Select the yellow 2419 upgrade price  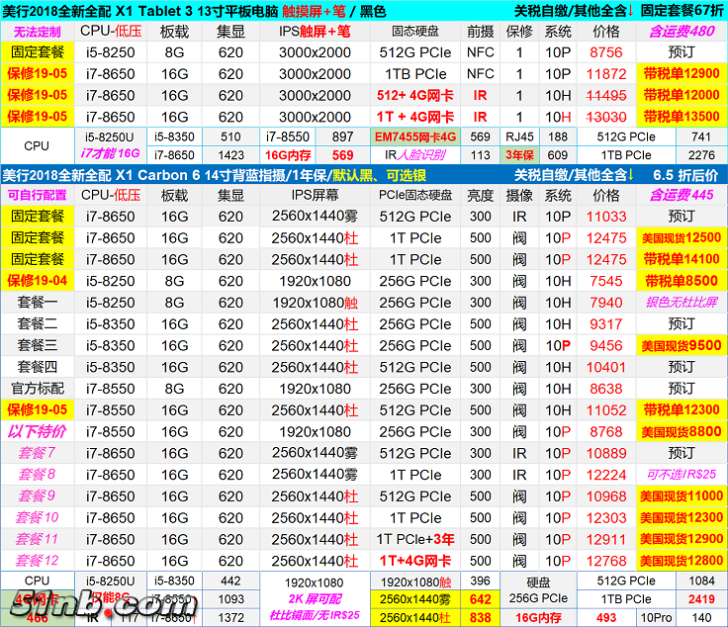pyautogui.click(x=700, y=599)
